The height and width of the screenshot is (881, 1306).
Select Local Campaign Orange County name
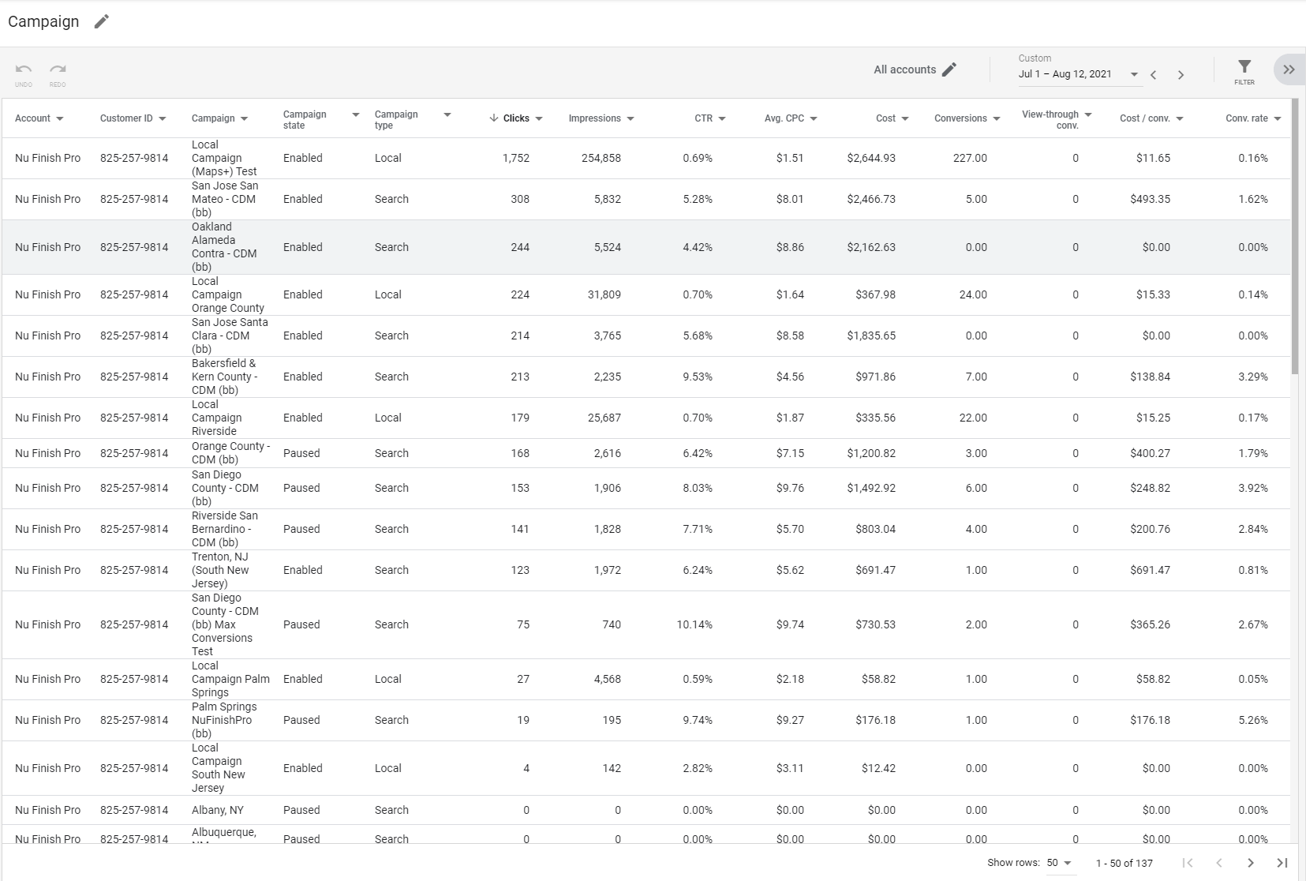point(228,294)
